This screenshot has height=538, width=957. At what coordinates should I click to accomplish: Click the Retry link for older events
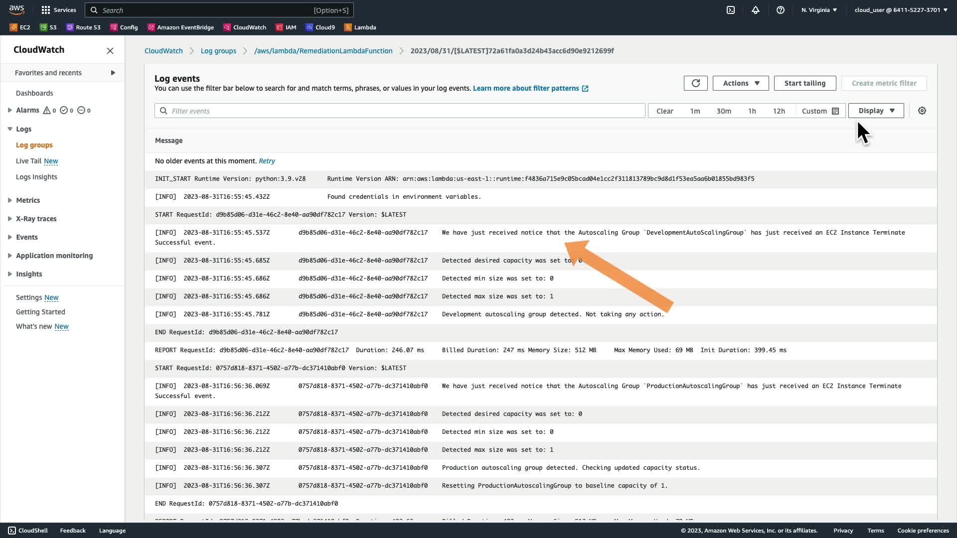click(267, 161)
